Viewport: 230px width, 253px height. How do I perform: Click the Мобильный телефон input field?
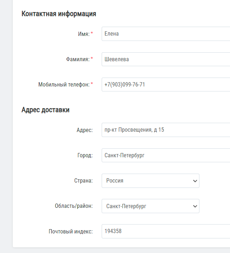click(166, 85)
